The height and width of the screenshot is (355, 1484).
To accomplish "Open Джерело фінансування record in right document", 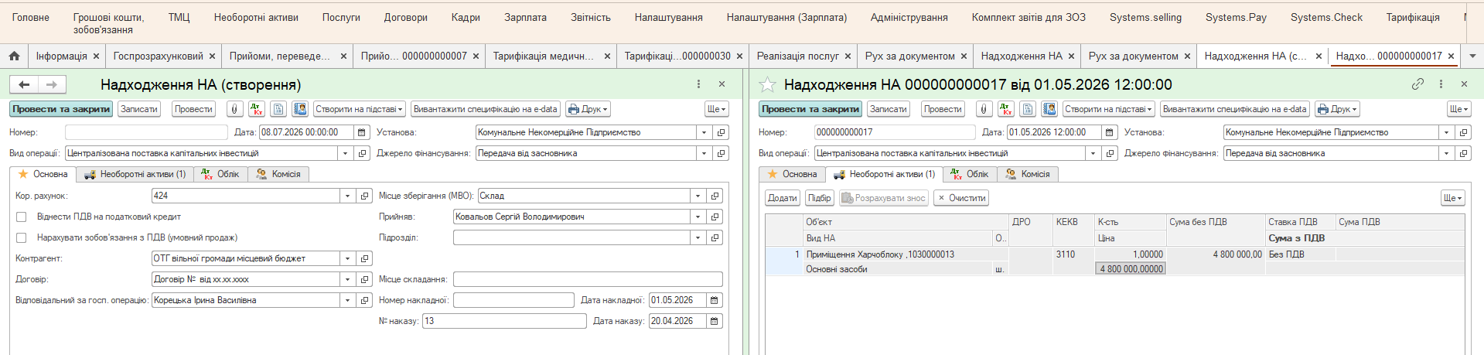I will coord(1463,153).
